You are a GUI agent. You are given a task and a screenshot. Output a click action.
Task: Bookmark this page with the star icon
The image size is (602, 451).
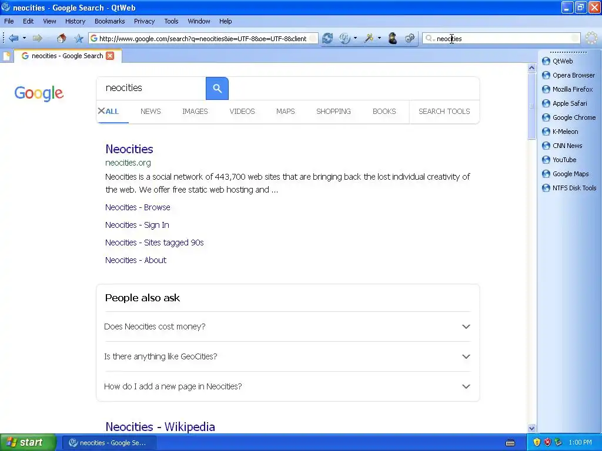[x=79, y=38]
